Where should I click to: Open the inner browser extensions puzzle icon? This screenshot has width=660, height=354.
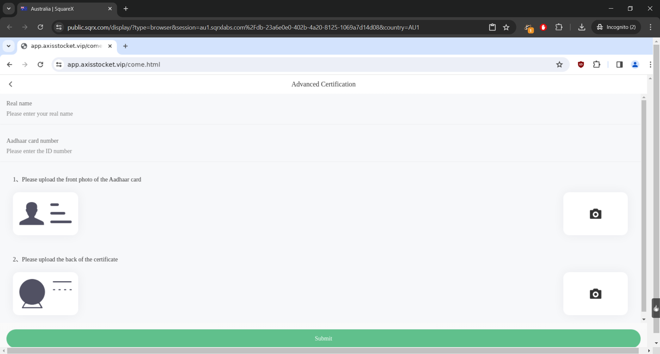(597, 65)
